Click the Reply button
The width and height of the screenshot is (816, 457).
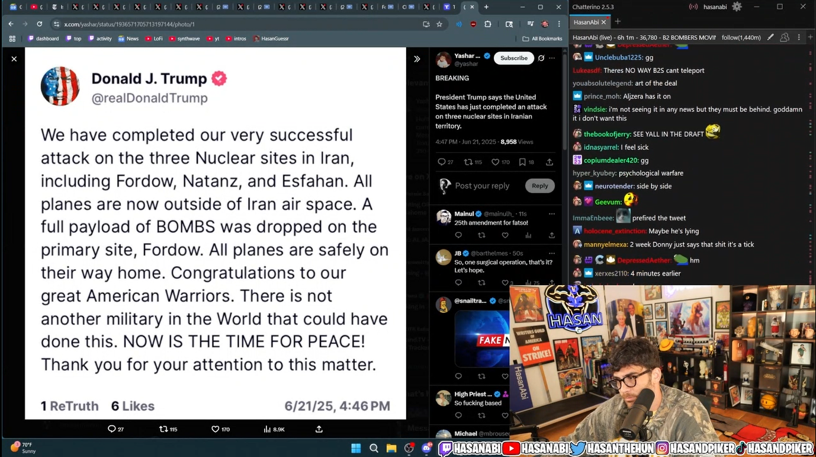click(x=539, y=186)
